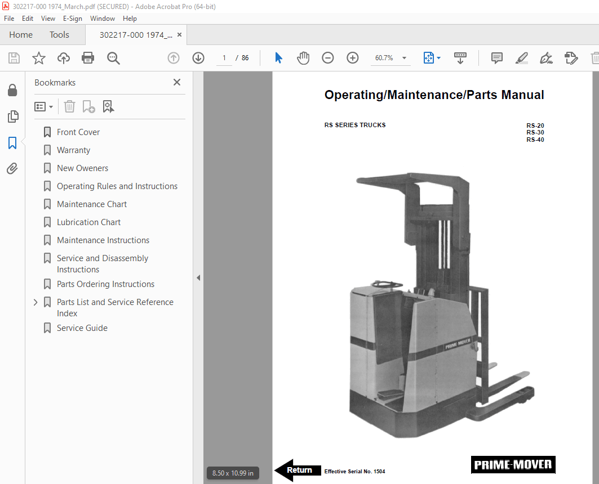Switch to the Tools tab
This screenshot has width=599, height=484.
click(x=59, y=35)
